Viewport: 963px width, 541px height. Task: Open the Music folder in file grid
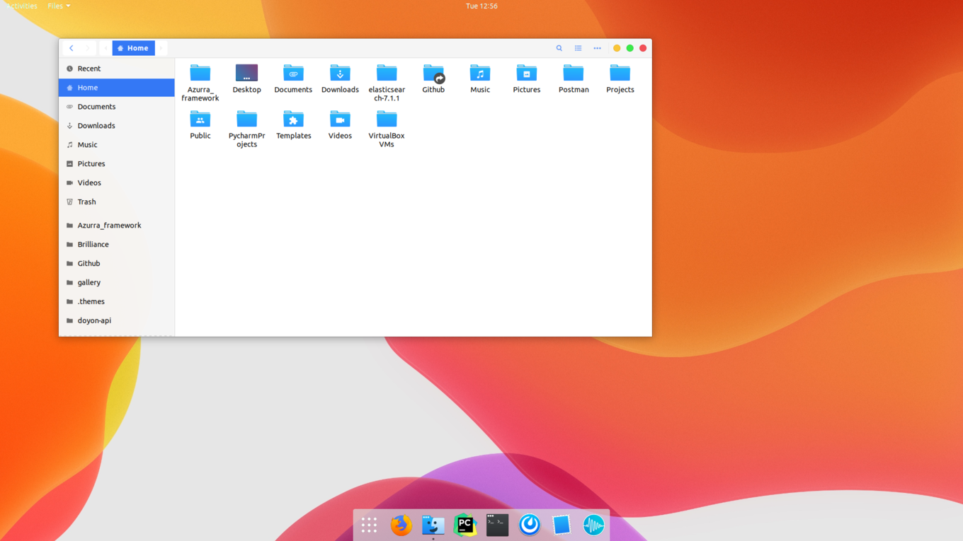(480, 74)
